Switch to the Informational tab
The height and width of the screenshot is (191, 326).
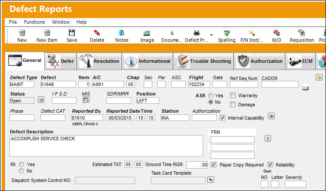click(x=148, y=61)
